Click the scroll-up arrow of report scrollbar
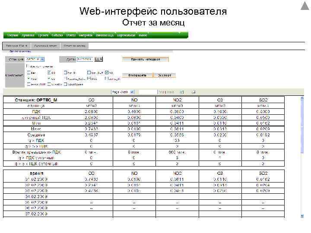Image resolution: width=311 pixels, height=233 pixels. (x=302, y=98)
